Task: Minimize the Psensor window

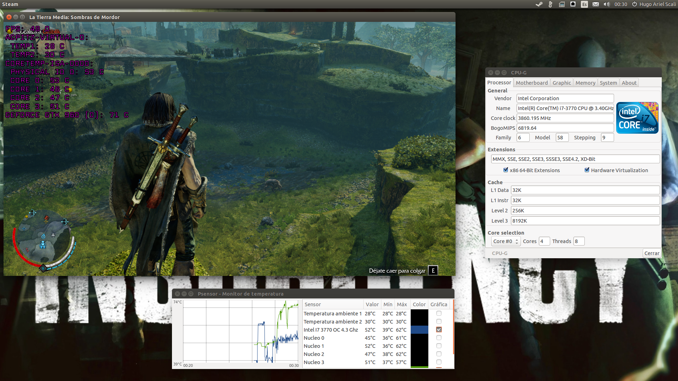Action: pyautogui.click(x=184, y=294)
